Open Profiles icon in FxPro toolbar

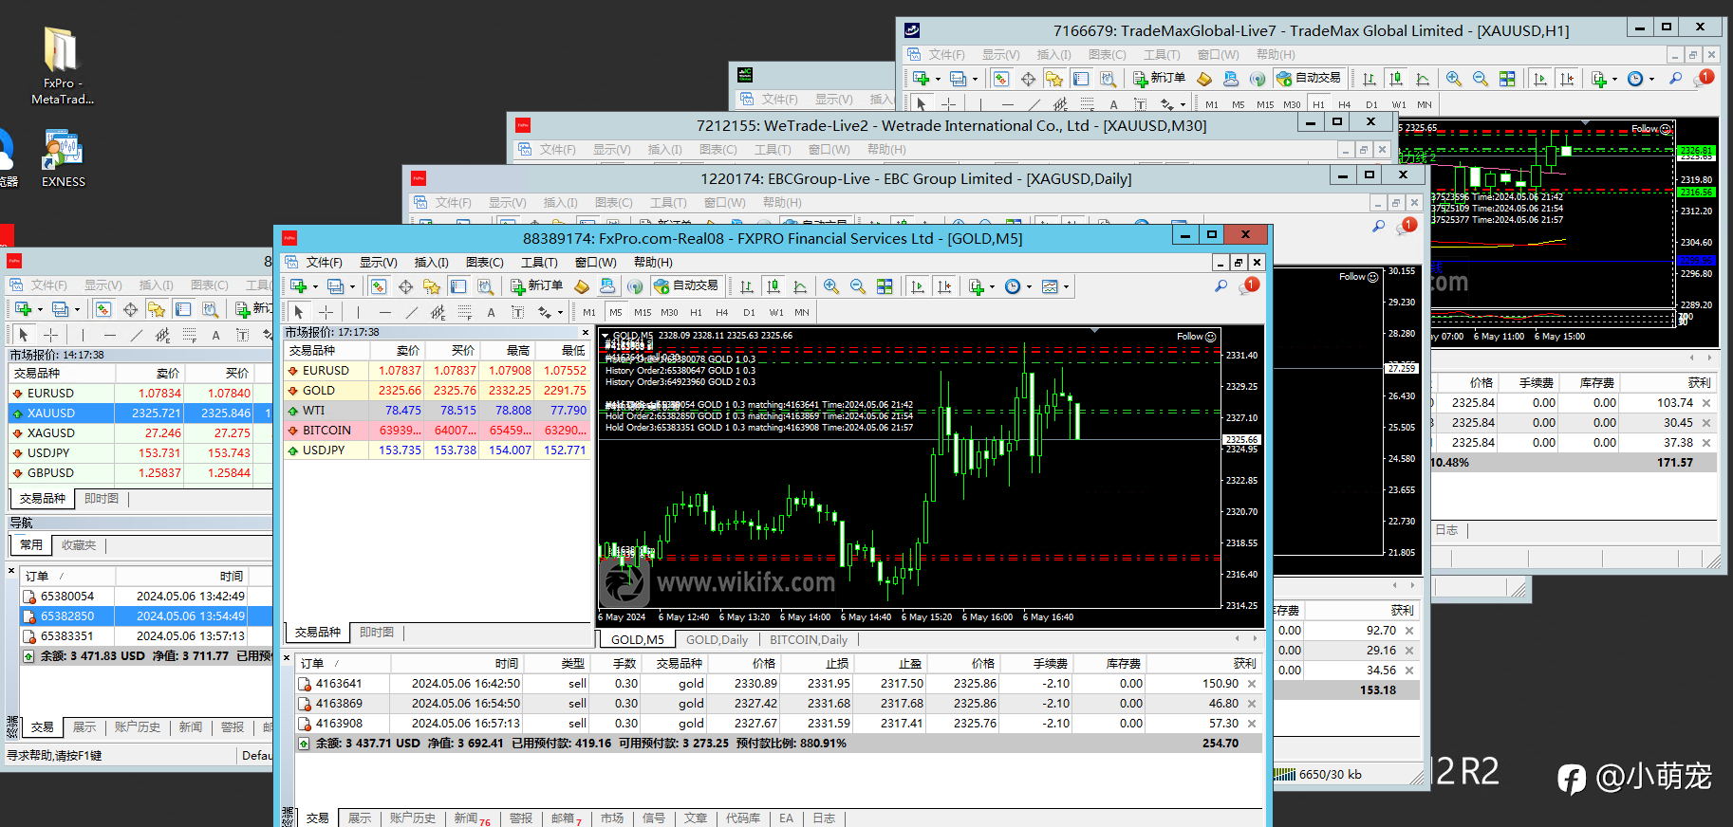[x=335, y=286]
